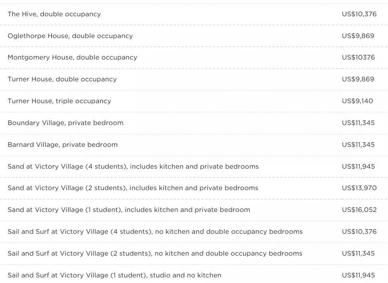
Task: Click Boundary Village price US$11,345
Action: [359, 123]
